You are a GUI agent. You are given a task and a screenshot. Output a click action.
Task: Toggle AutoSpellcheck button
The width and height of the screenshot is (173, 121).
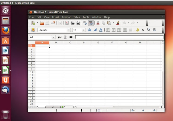pos(91,23)
